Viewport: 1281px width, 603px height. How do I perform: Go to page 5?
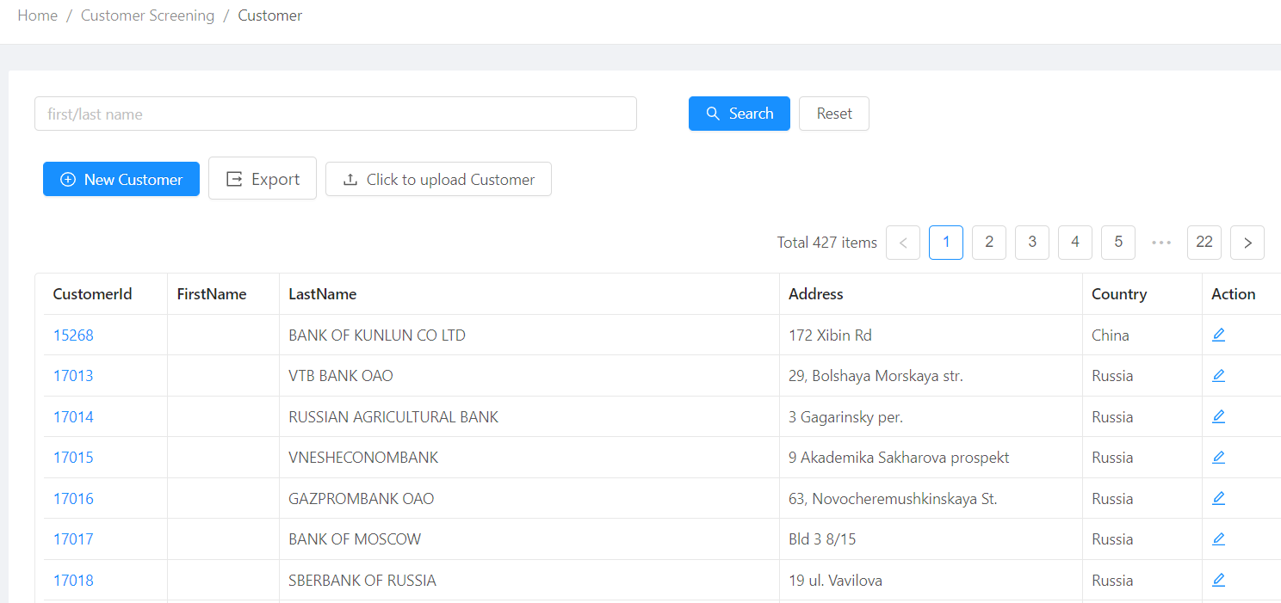pyautogui.click(x=1118, y=243)
